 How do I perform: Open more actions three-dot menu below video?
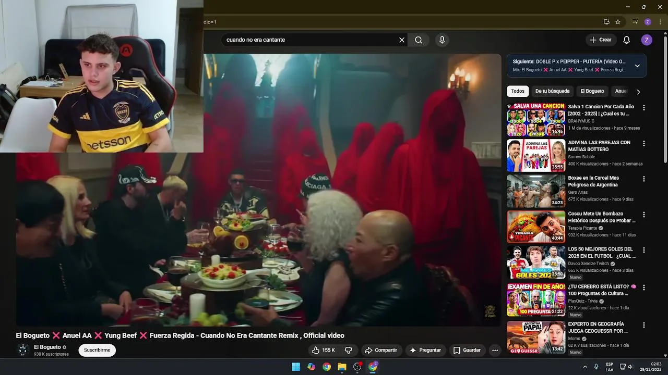[495, 350]
